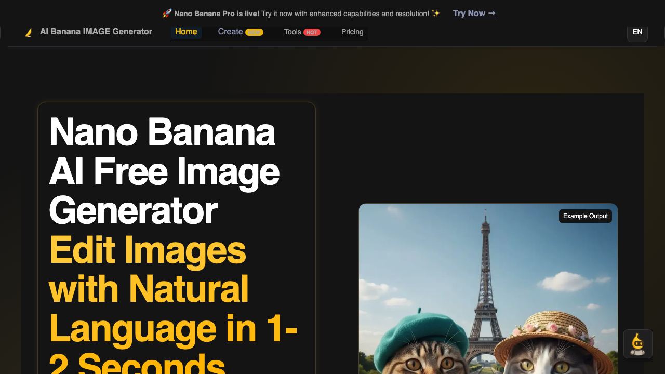
Task: Click the HOT badge beside Tools
Action: click(x=312, y=32)
